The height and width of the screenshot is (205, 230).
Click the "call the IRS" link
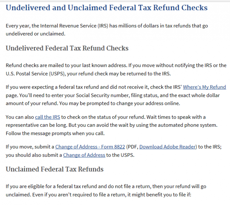tap(48, 117)
